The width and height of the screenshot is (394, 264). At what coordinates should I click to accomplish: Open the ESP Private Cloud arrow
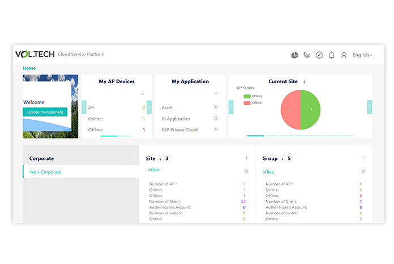tap(216, 129)
